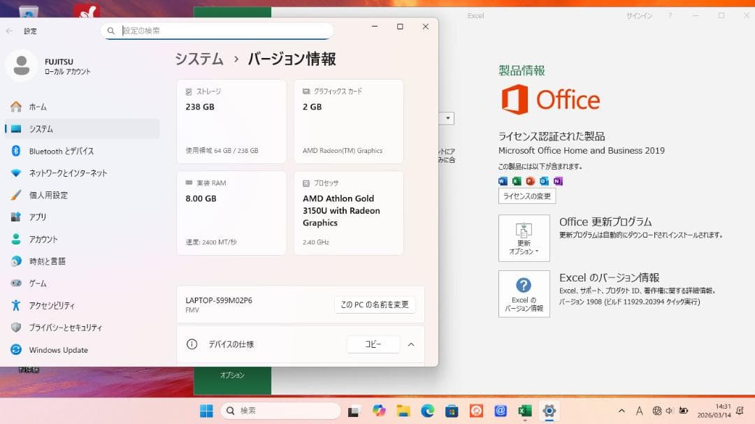The width and height of the screenshot is (755, 424).
Task: Click the Word icon in included products
Action: [503, 181]
